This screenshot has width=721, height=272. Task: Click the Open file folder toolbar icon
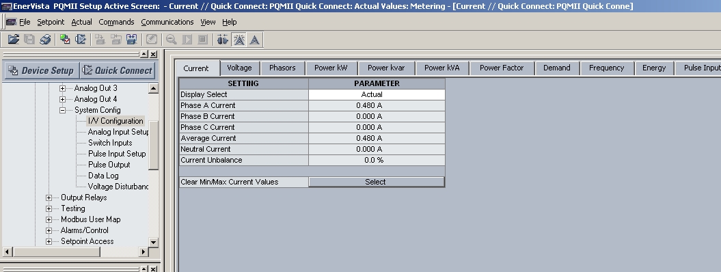(x=14, y=40)
